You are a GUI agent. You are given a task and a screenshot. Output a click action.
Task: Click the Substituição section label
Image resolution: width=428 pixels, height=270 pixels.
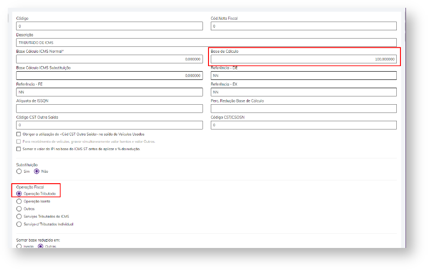(x=27, y=165)
